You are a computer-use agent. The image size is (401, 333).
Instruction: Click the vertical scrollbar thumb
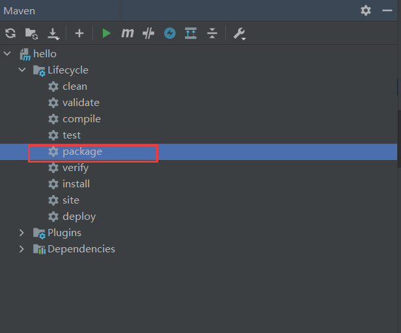coord(399,139)
